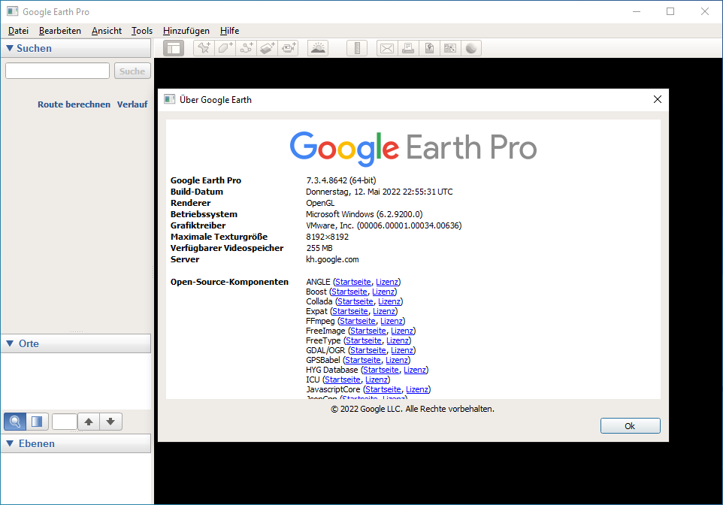The width and height of the screenshot is (723, 505).
Task: Open the GDAL/OGR Lizenz link
Action: 402,350
